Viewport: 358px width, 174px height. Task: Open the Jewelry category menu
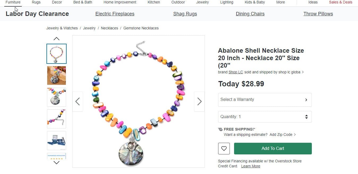[202, 2]
